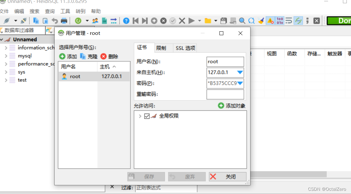Open the 工具 menu
This screenshot has width=351, height=194.
(x=65, y=11)
